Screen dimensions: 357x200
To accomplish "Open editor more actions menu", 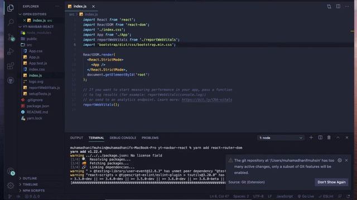I will [347, 6].
